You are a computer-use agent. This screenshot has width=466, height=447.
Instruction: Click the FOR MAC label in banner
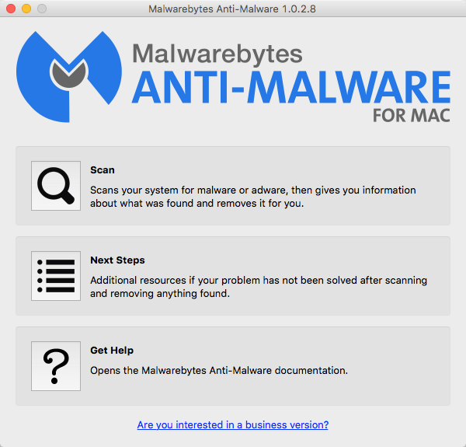click(412, 115)
